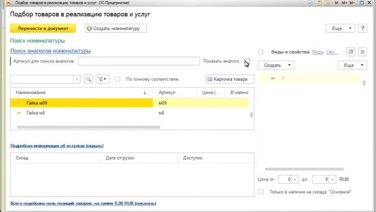Click the green plus icon on Создать номенклатуру
This screenshot has width=376, height=212.
pyautogui.click(x=89, y=28)
